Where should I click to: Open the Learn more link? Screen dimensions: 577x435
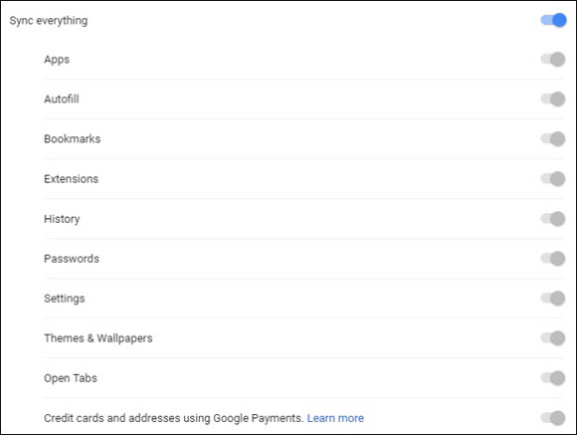click(335, 418)
